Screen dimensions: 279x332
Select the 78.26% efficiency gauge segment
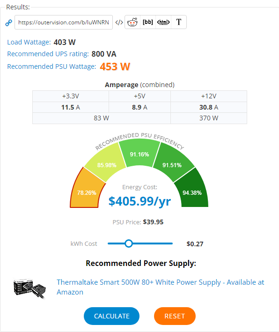click(x=87, y=191)
